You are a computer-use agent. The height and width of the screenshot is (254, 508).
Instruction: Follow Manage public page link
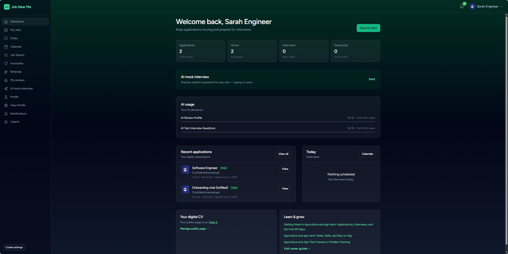point(194,229)
